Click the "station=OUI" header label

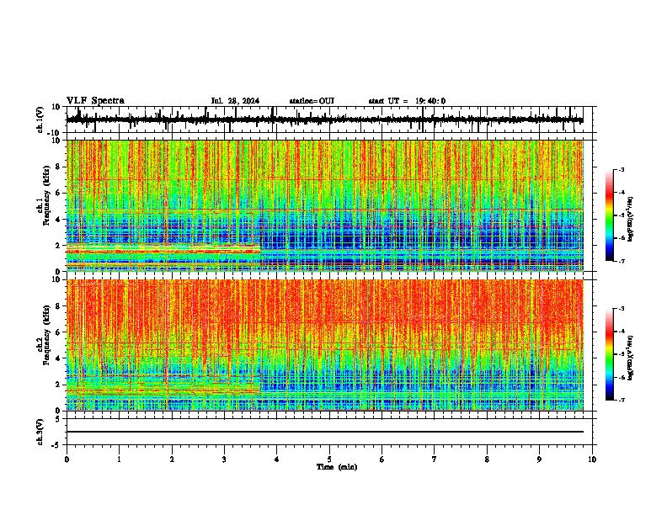tap(312, 101)
